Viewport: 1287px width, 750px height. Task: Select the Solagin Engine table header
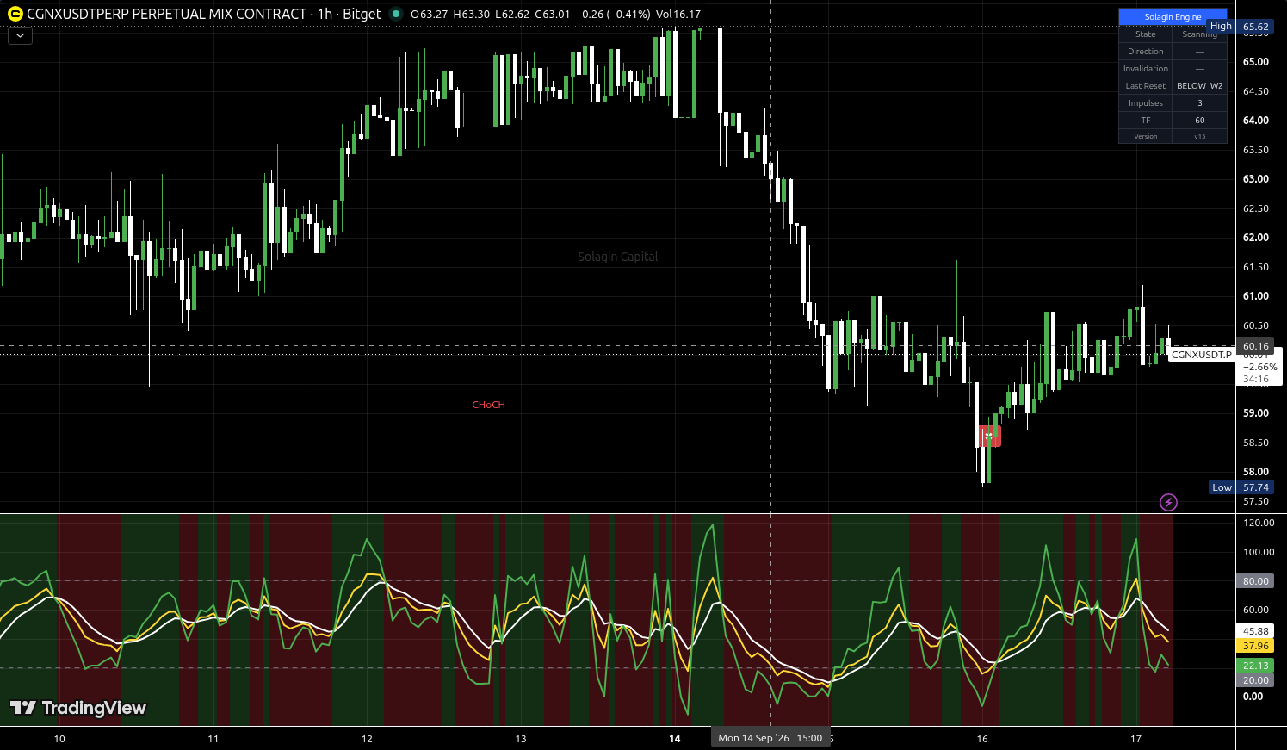point(1173,16)
